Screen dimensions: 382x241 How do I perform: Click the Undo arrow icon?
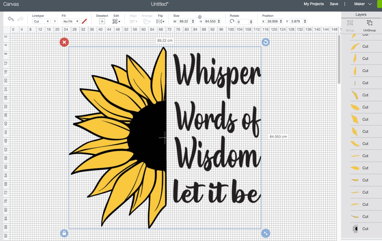coord(10,19)
